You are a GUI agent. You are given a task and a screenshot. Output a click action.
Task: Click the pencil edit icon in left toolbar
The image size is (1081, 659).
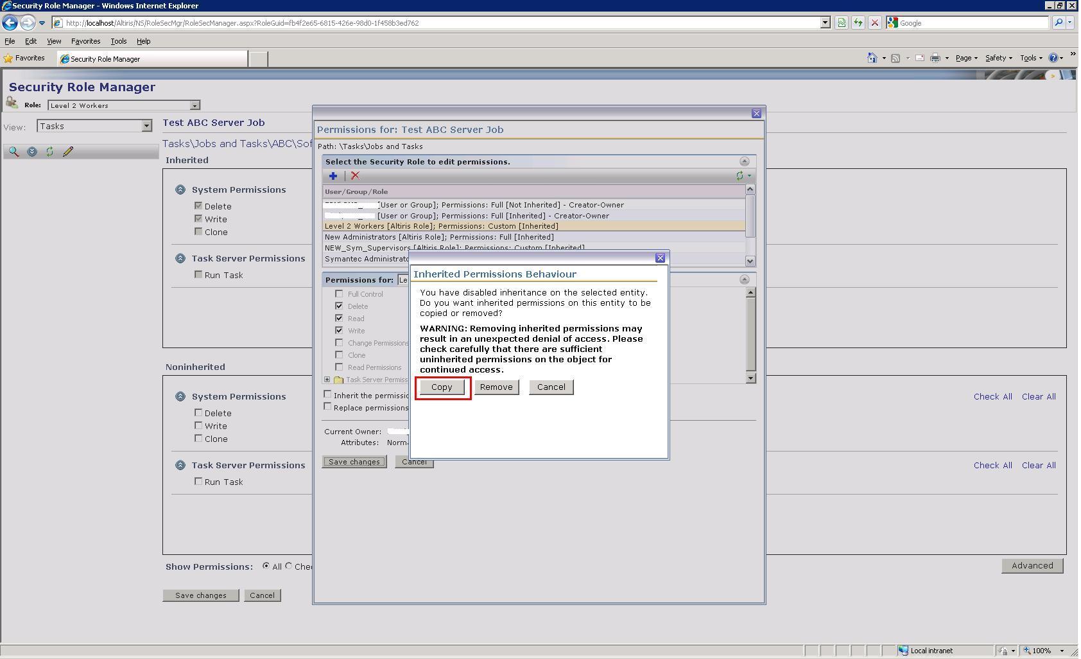click(x=68, y=152)
